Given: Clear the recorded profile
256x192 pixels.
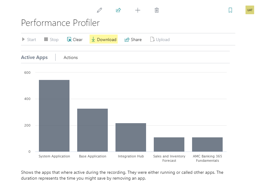Looking at the screenshot, I should coord(75,40).
